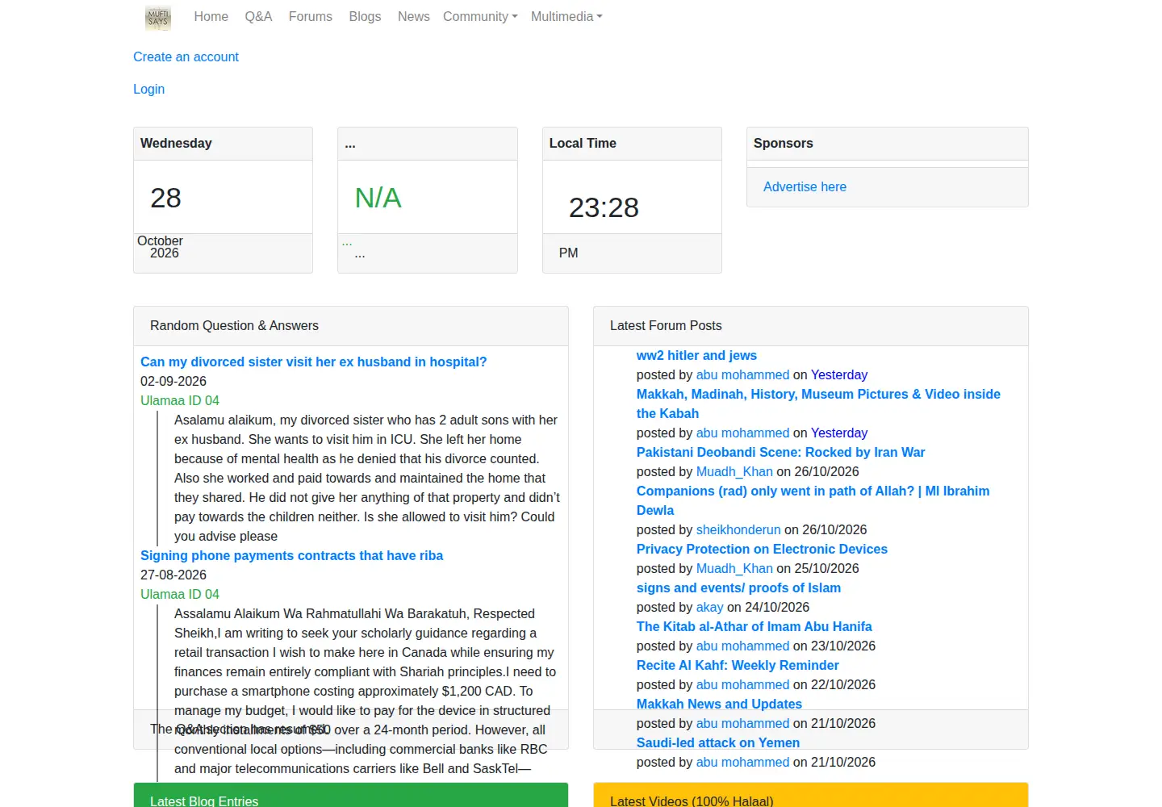The image size is (1162, 807).
Task: Click the date number 28 in Wednesday card
Action: click(165, 198)
